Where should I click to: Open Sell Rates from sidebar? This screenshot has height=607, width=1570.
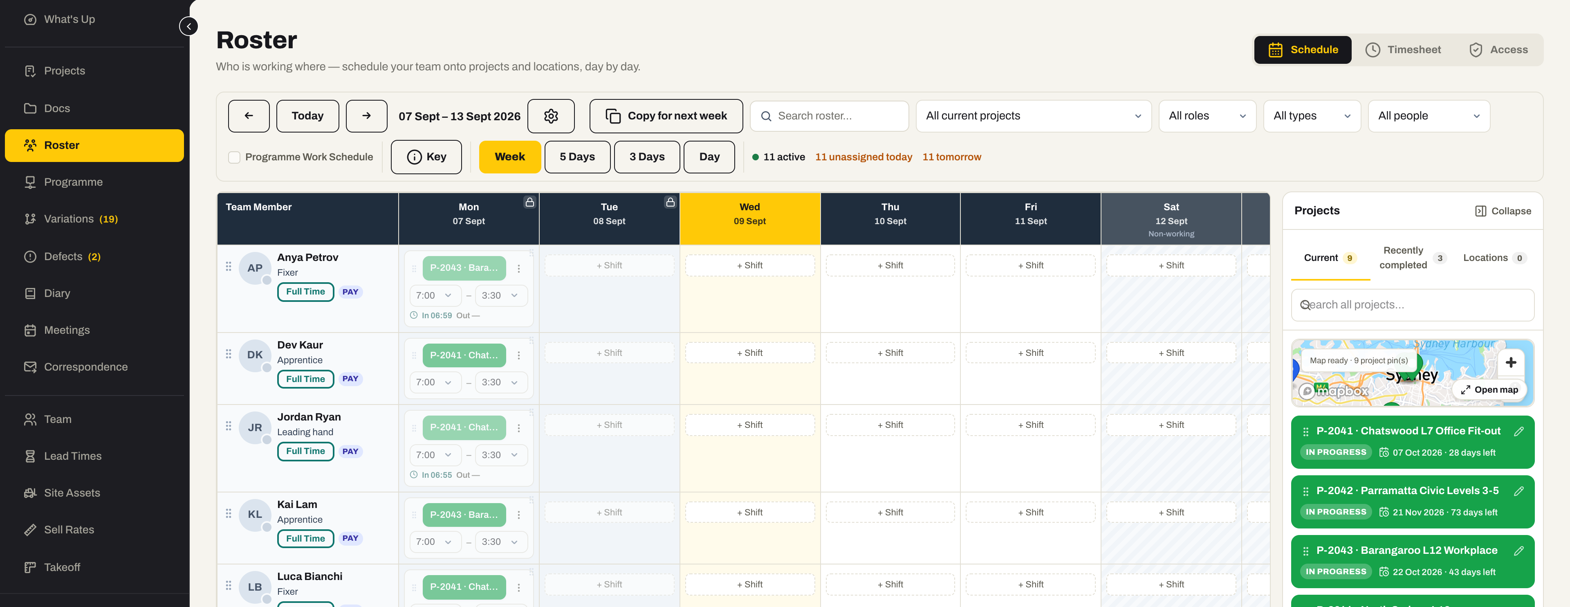pos(94,530)
